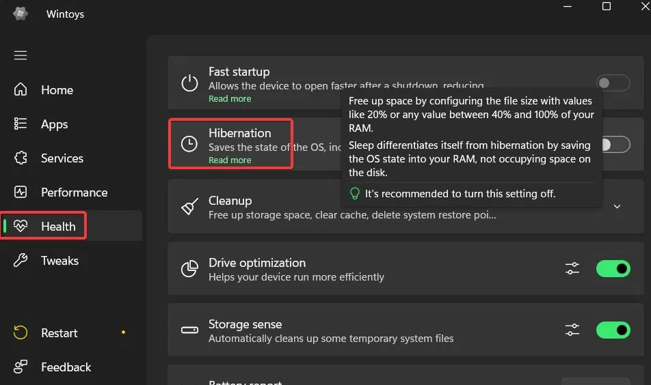Expand the Cleanup section chevron

pos(617,206)
